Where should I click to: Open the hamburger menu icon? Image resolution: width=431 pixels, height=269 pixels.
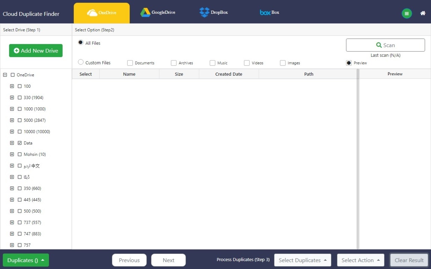[x=407, y=13]
